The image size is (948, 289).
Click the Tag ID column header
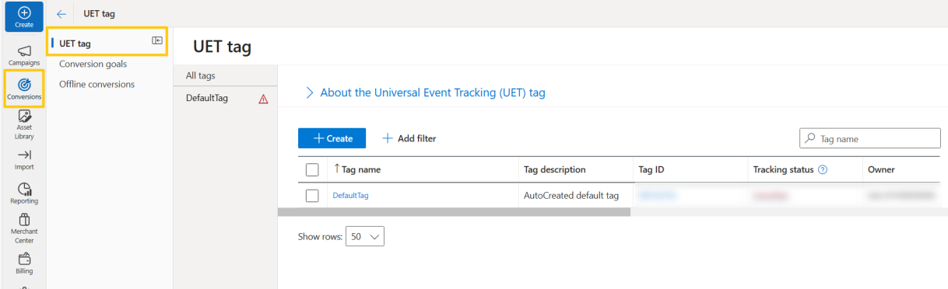pyautogui.click(x=651, y=169)
